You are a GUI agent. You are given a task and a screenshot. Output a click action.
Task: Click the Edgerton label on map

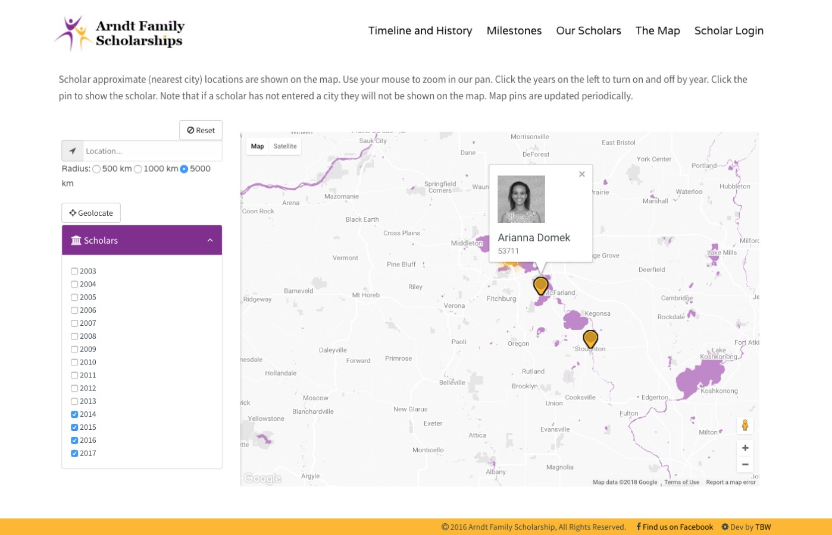coord(655,397)
